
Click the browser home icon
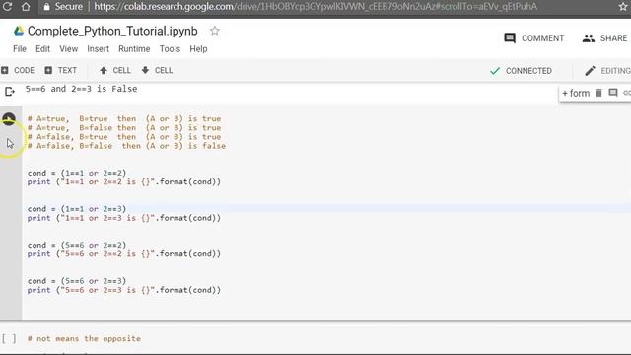pyautogui.click(x=26, y=7)
